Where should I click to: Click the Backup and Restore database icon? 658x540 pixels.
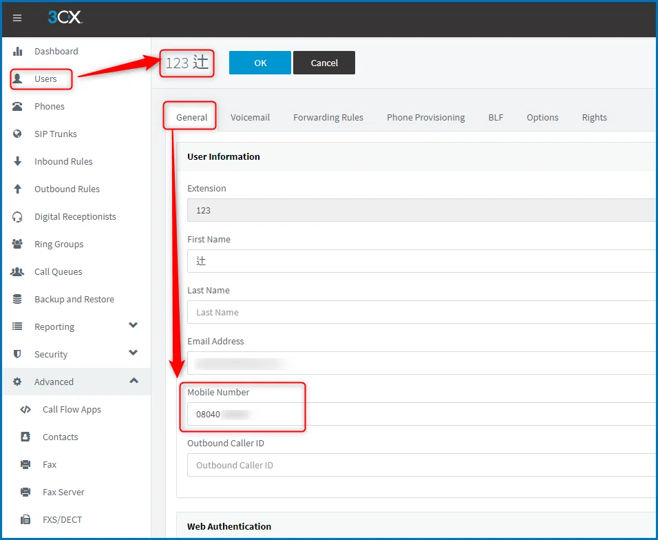18,299
